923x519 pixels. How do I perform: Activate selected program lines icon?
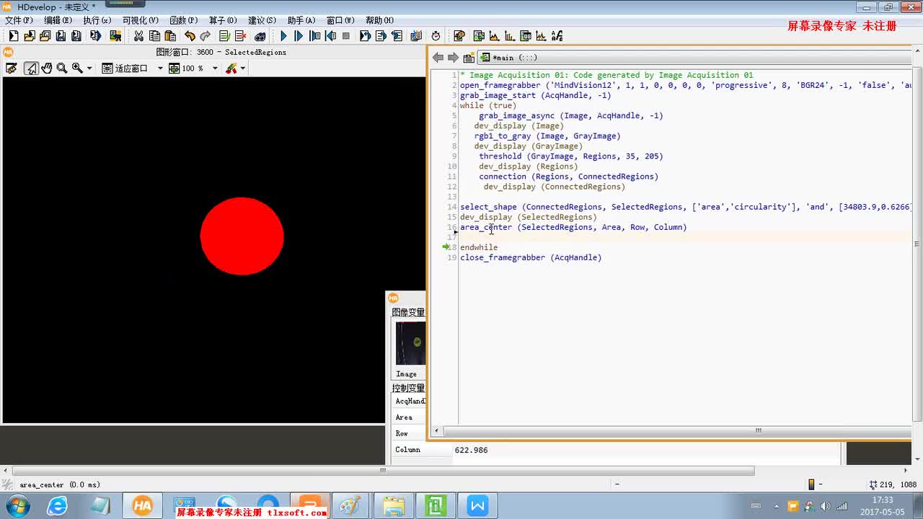coord(224,36)
